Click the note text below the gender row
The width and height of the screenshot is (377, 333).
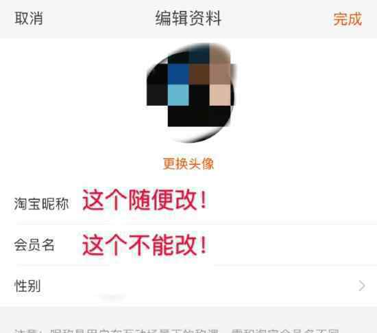pos(177,331)
